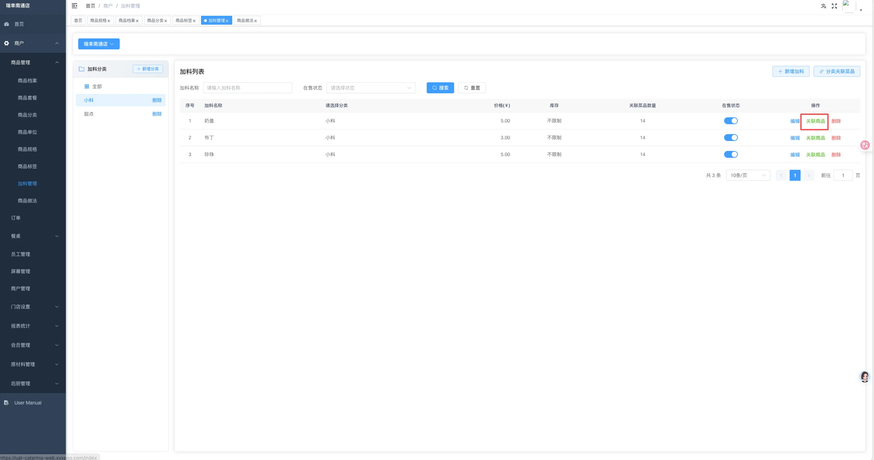Screen dimensions: 874x460
Task: Toggle fullscreen mode icon
Action: coord(834,6)
